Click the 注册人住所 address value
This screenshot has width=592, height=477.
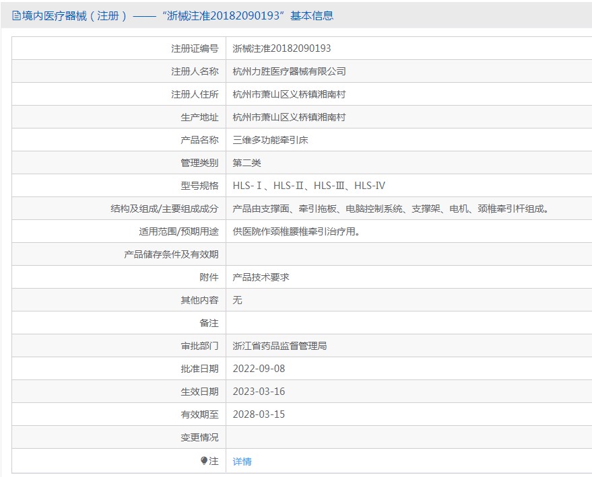tap(289, 94)
